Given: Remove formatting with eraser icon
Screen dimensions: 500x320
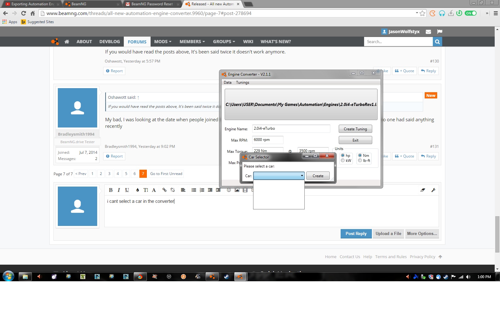Looking at the screenshot, I should 423,190.
